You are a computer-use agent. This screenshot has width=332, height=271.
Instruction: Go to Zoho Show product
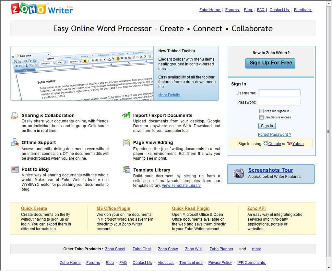tap(168, 249)
